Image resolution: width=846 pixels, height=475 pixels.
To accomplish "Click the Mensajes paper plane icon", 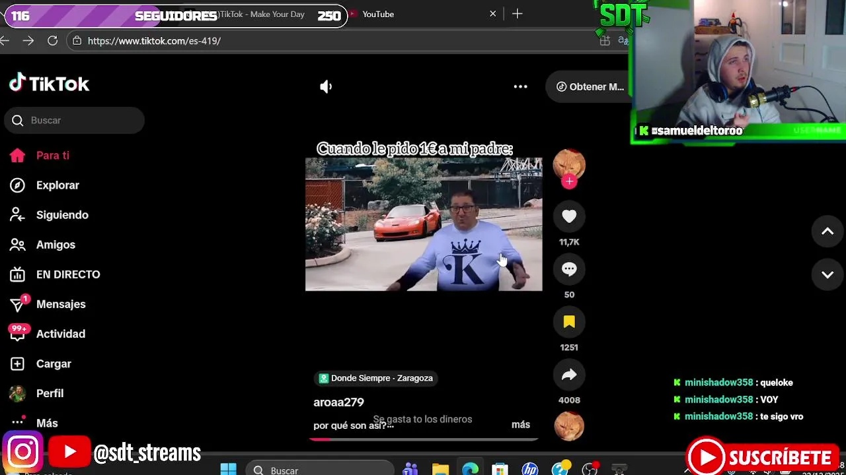I will point(17,304).
